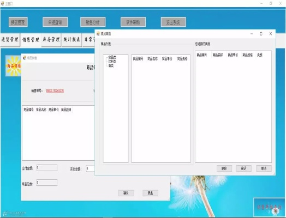Focus the 商品总数 input field
Image resolution: width=286 pixels, height=218 pixels.
[x=47, y=183]
